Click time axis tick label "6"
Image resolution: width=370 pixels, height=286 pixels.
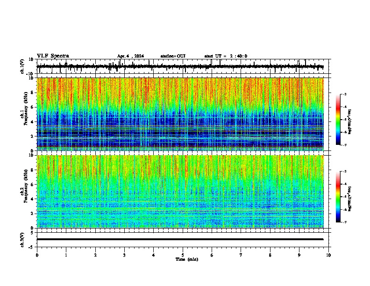coord(212,255)
